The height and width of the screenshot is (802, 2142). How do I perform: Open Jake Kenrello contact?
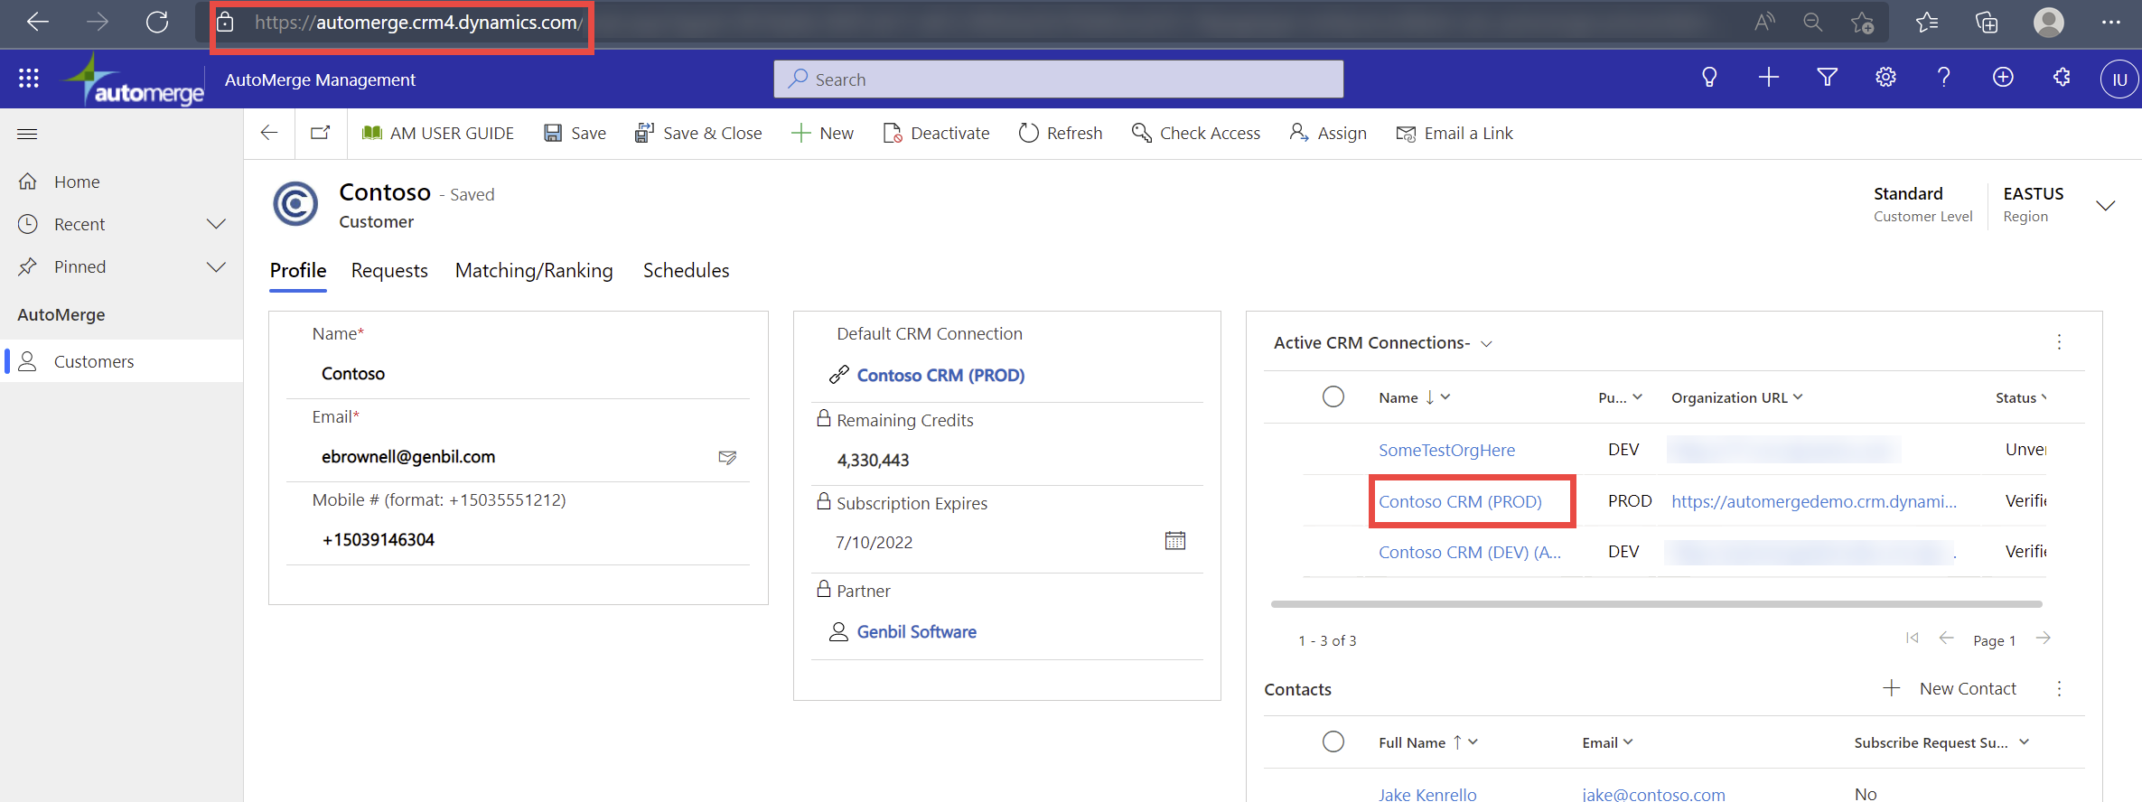point(1427,794)
